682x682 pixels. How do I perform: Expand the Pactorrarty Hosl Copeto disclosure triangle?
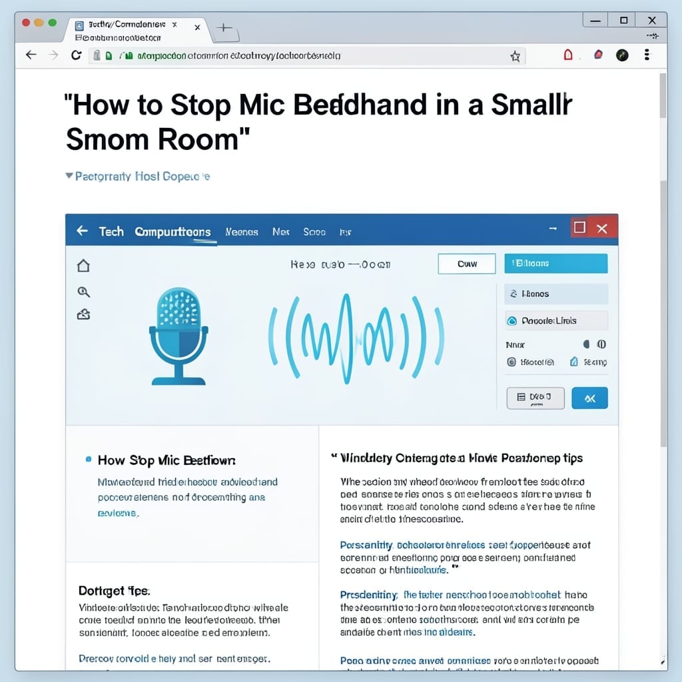click(69, 176)
